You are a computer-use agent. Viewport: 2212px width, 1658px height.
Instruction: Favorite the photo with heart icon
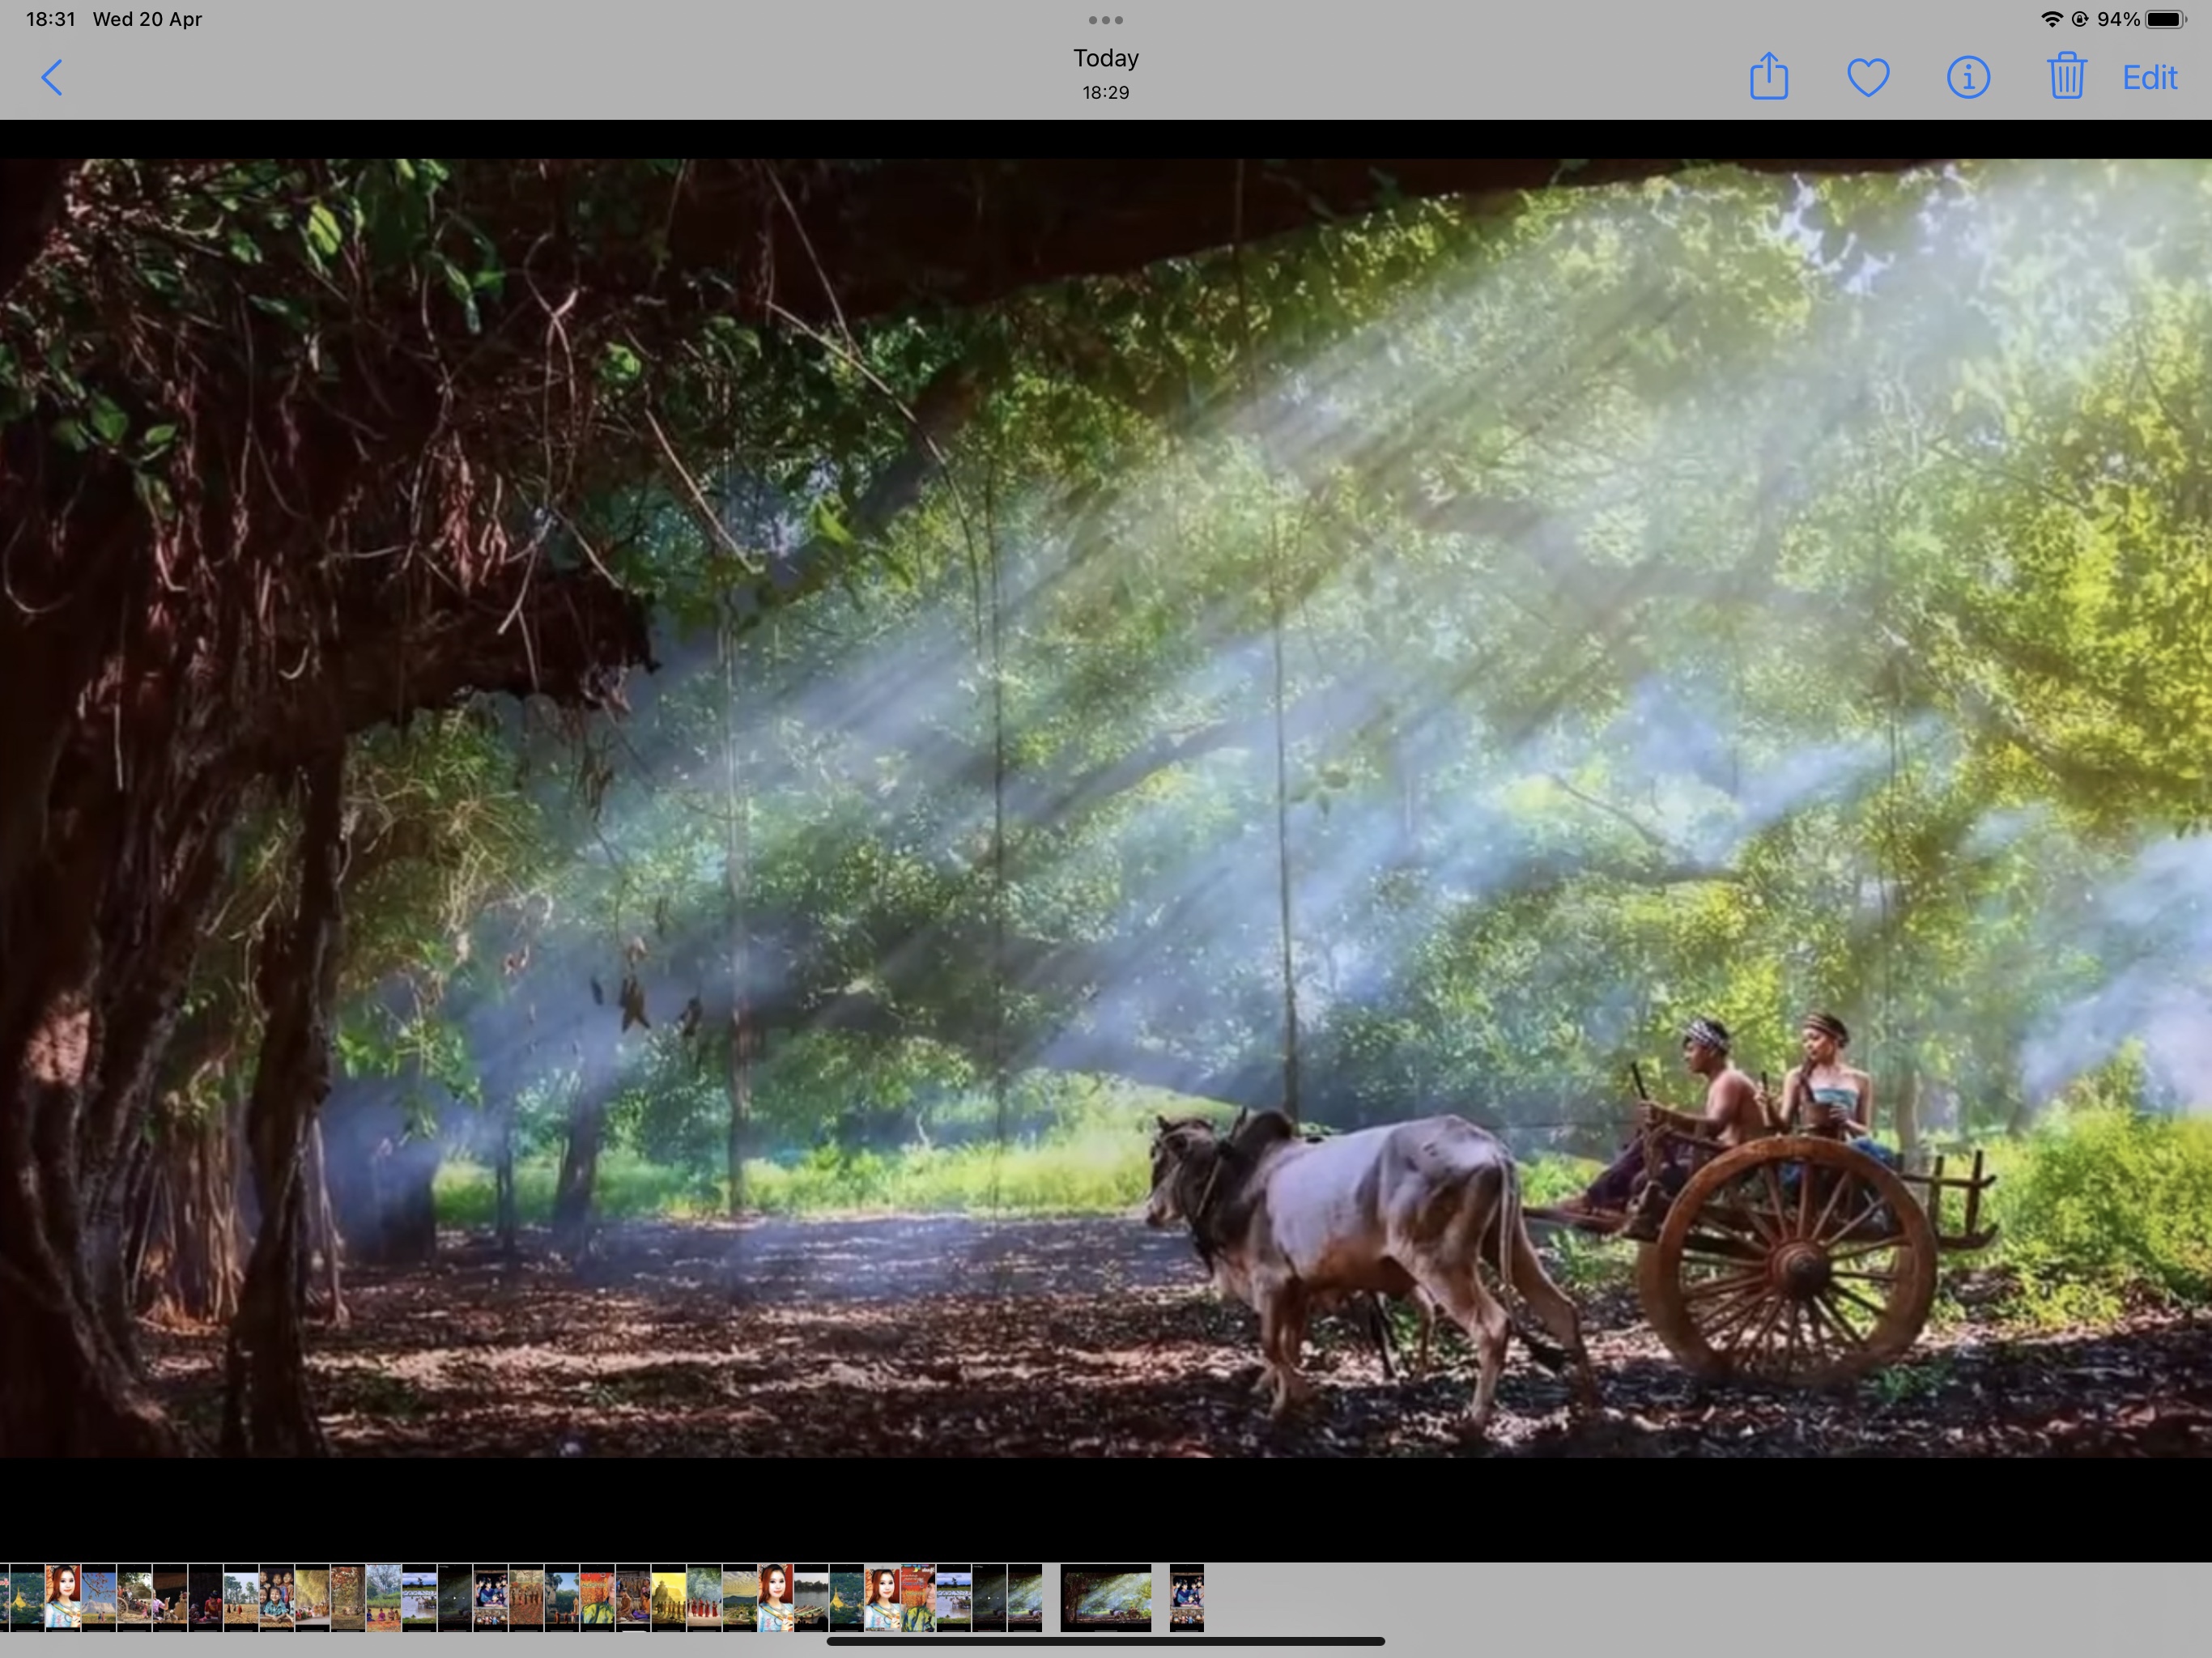1867,78
